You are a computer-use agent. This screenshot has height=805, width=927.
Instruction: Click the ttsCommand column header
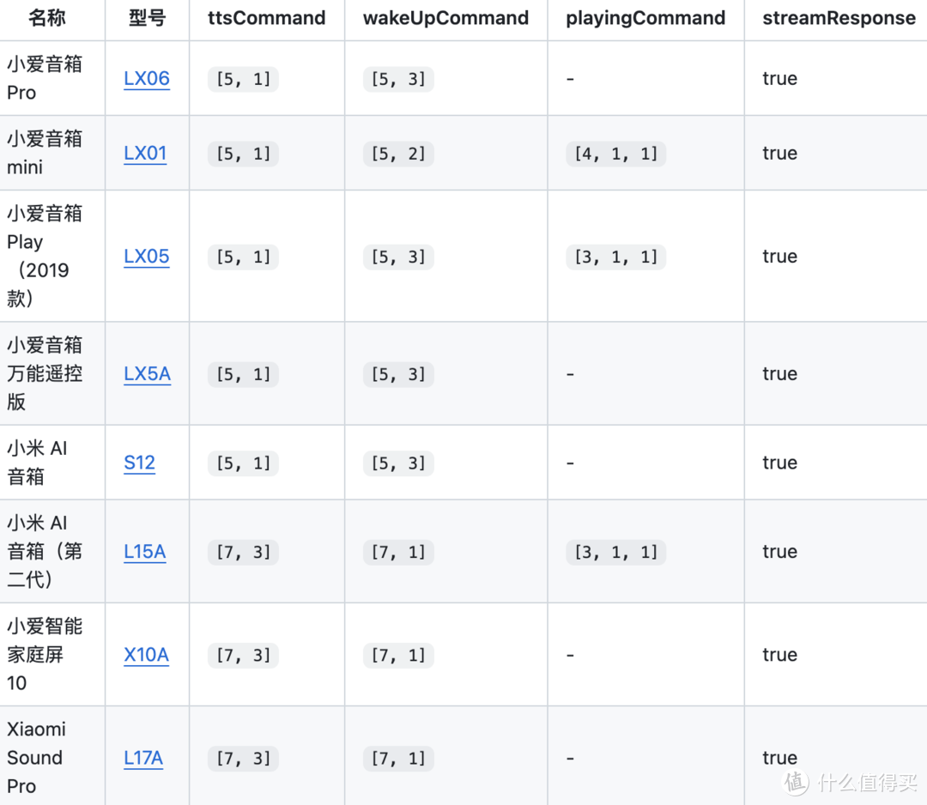[x=267, y=19]
